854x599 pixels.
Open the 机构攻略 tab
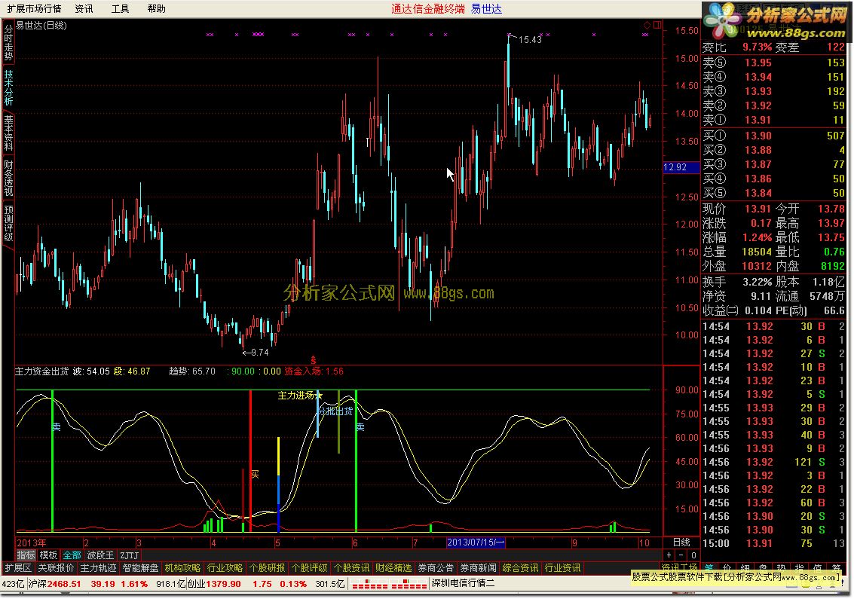[182, 568]
